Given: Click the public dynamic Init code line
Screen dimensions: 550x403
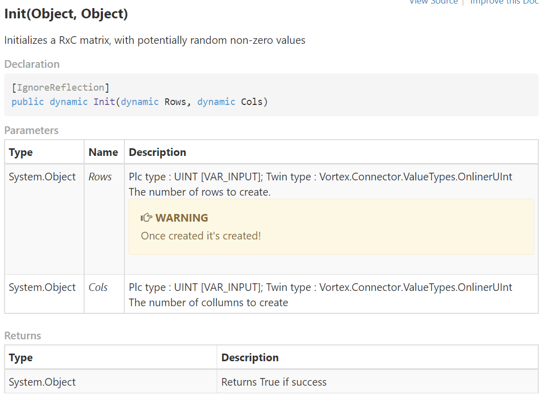Looking at the screenshot, I should (x=140, y=101).
